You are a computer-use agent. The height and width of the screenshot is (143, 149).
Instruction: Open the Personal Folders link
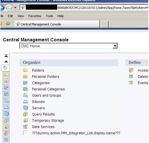coord(46,77)
